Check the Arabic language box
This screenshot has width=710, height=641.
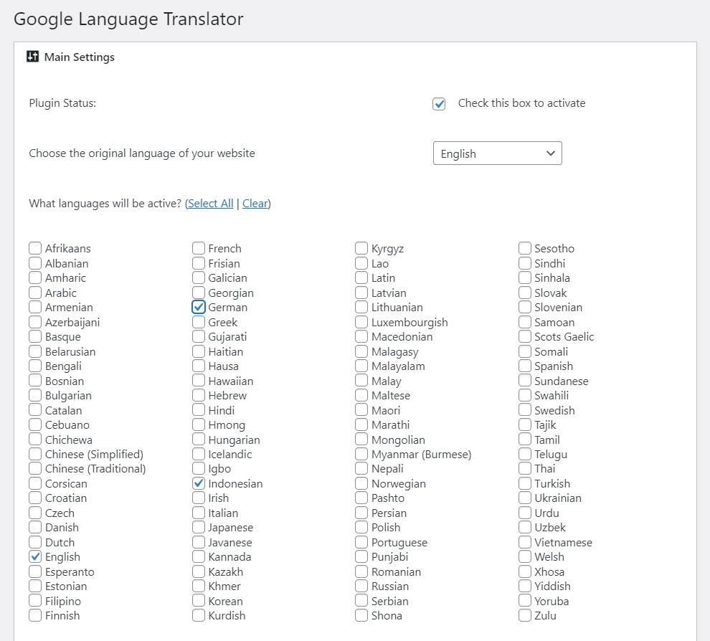pos(35,293)
